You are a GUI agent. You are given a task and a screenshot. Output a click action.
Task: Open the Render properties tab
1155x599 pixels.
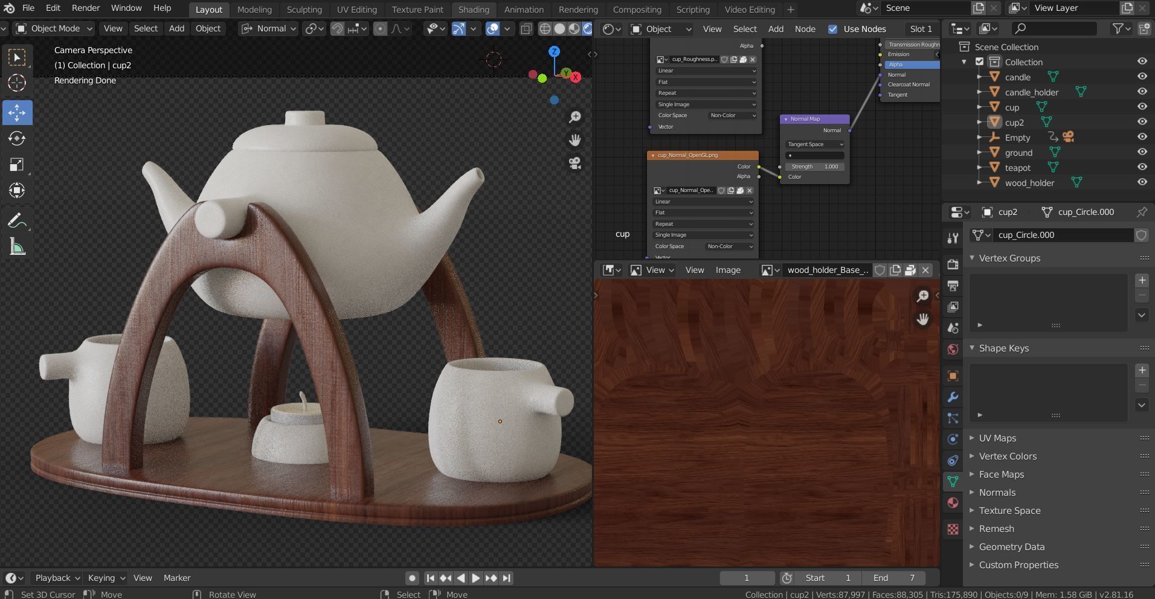pos(953,264)
